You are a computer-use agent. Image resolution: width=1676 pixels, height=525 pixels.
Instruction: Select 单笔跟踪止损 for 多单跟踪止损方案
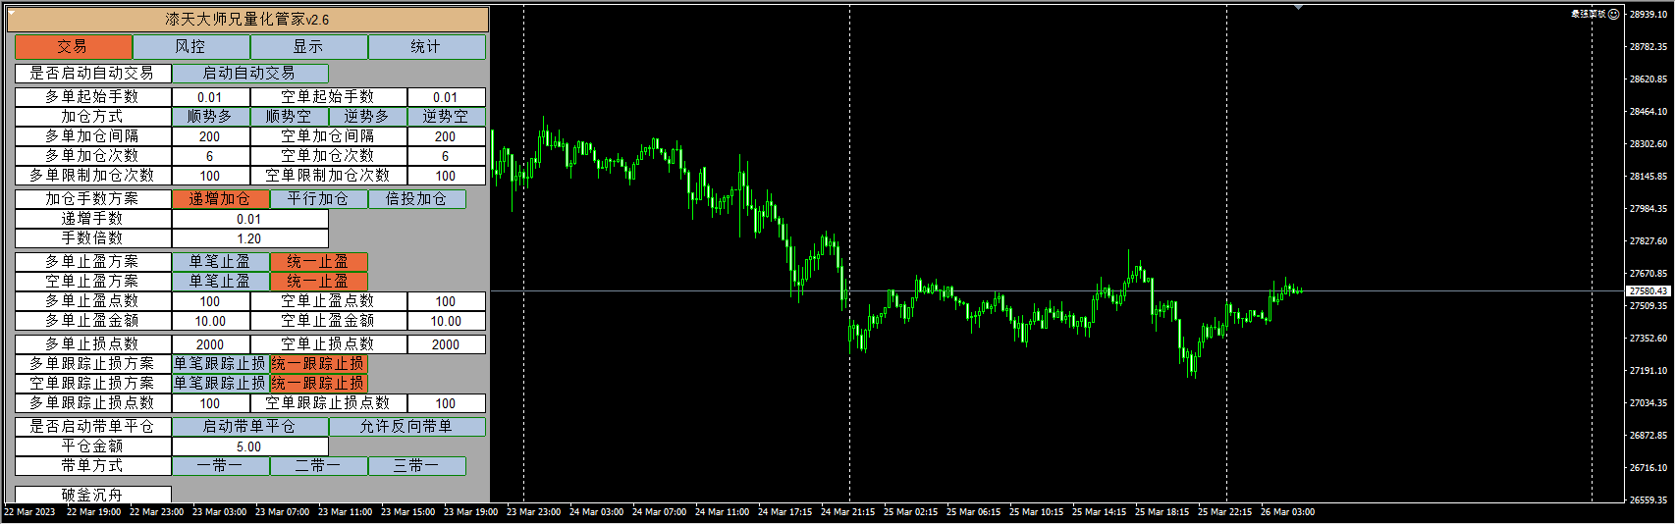click(x=221, y=364)
